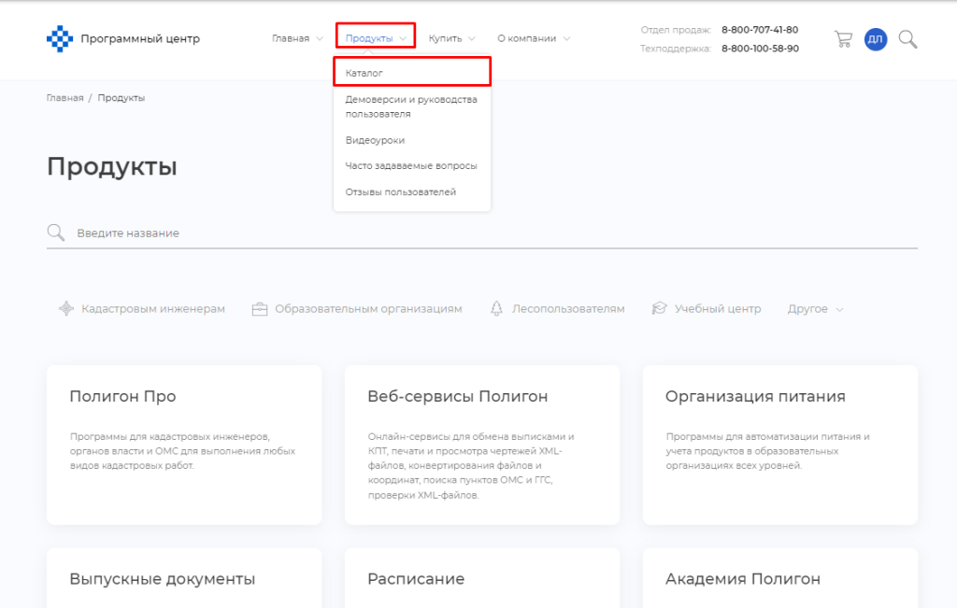Open the shopping cart

pos(844,39)
